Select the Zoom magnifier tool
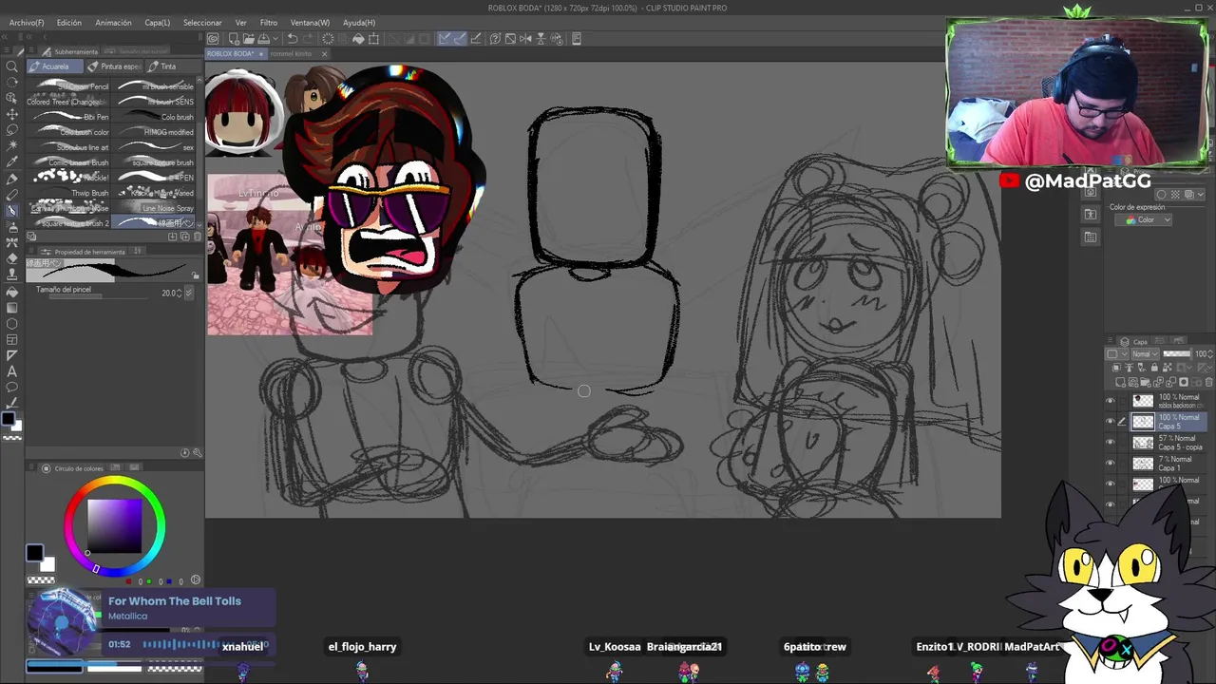The width and height of the screenshot is (1216, 684). [12, 66]
